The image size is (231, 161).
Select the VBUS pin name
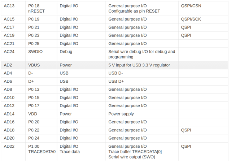(35, 65)
